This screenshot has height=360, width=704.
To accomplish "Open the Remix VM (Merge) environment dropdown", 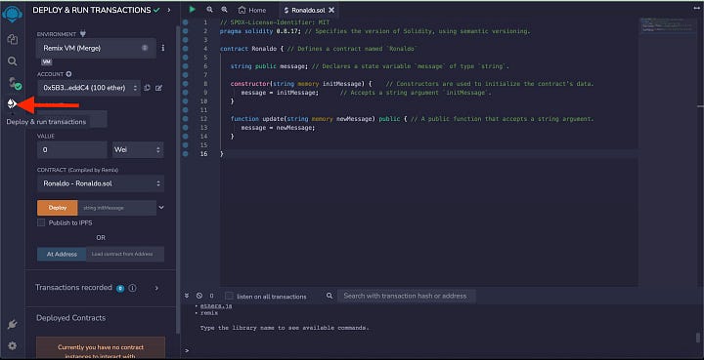I will coord(96,48).
